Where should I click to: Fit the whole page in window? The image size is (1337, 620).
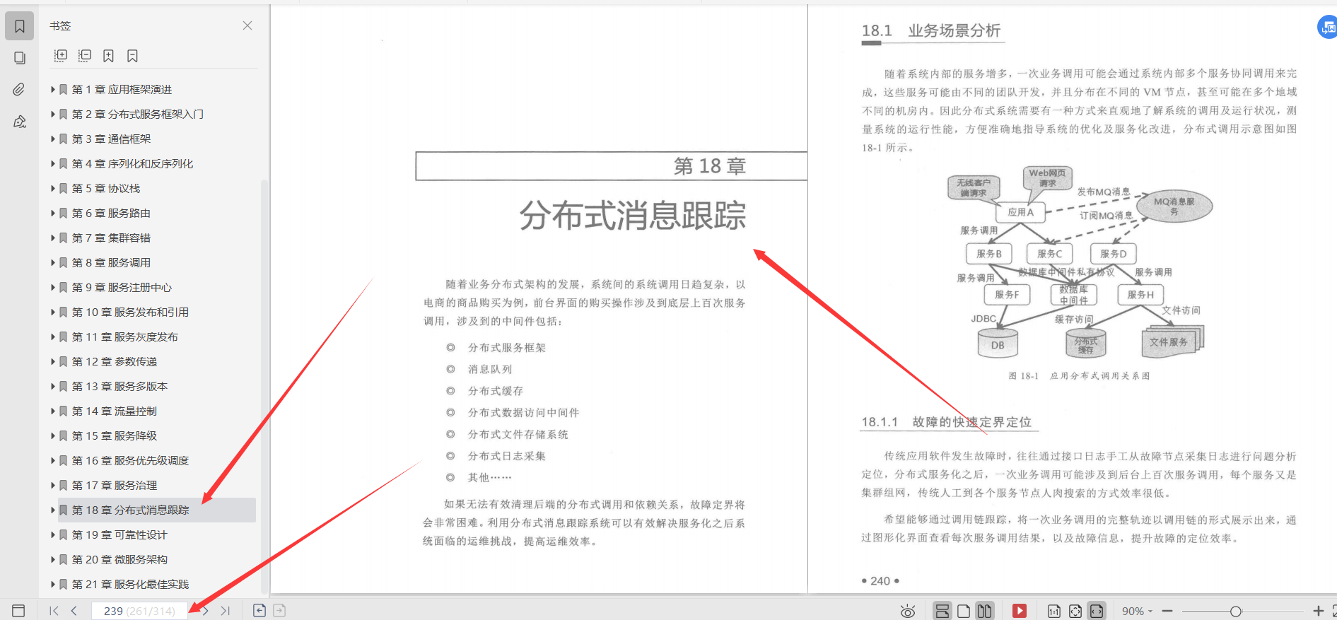1075,611
